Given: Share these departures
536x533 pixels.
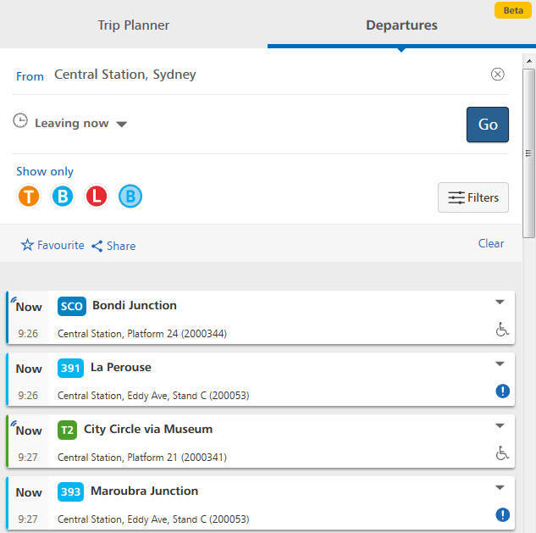Looking at the screenshot, I should (x=113, y=246).
